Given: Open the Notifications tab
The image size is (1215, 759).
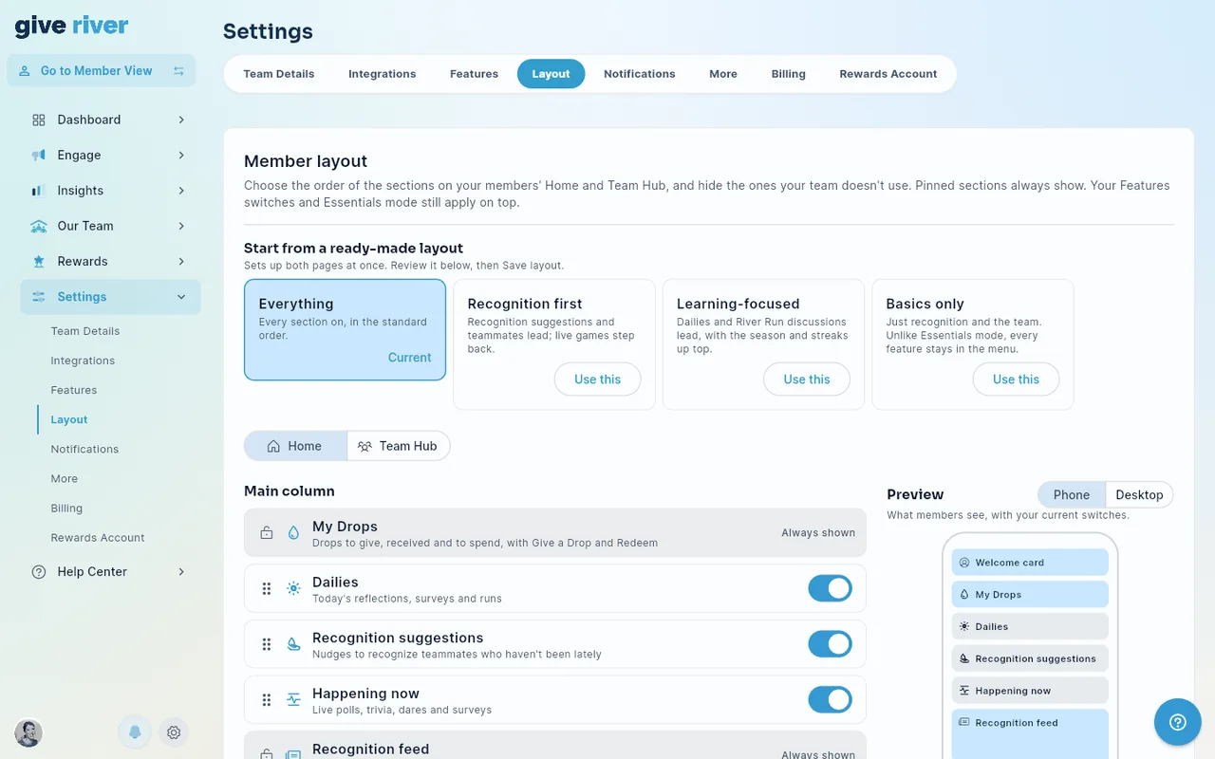Looking at the screenshot, I should pyautogui.click(x=640, y=74).
